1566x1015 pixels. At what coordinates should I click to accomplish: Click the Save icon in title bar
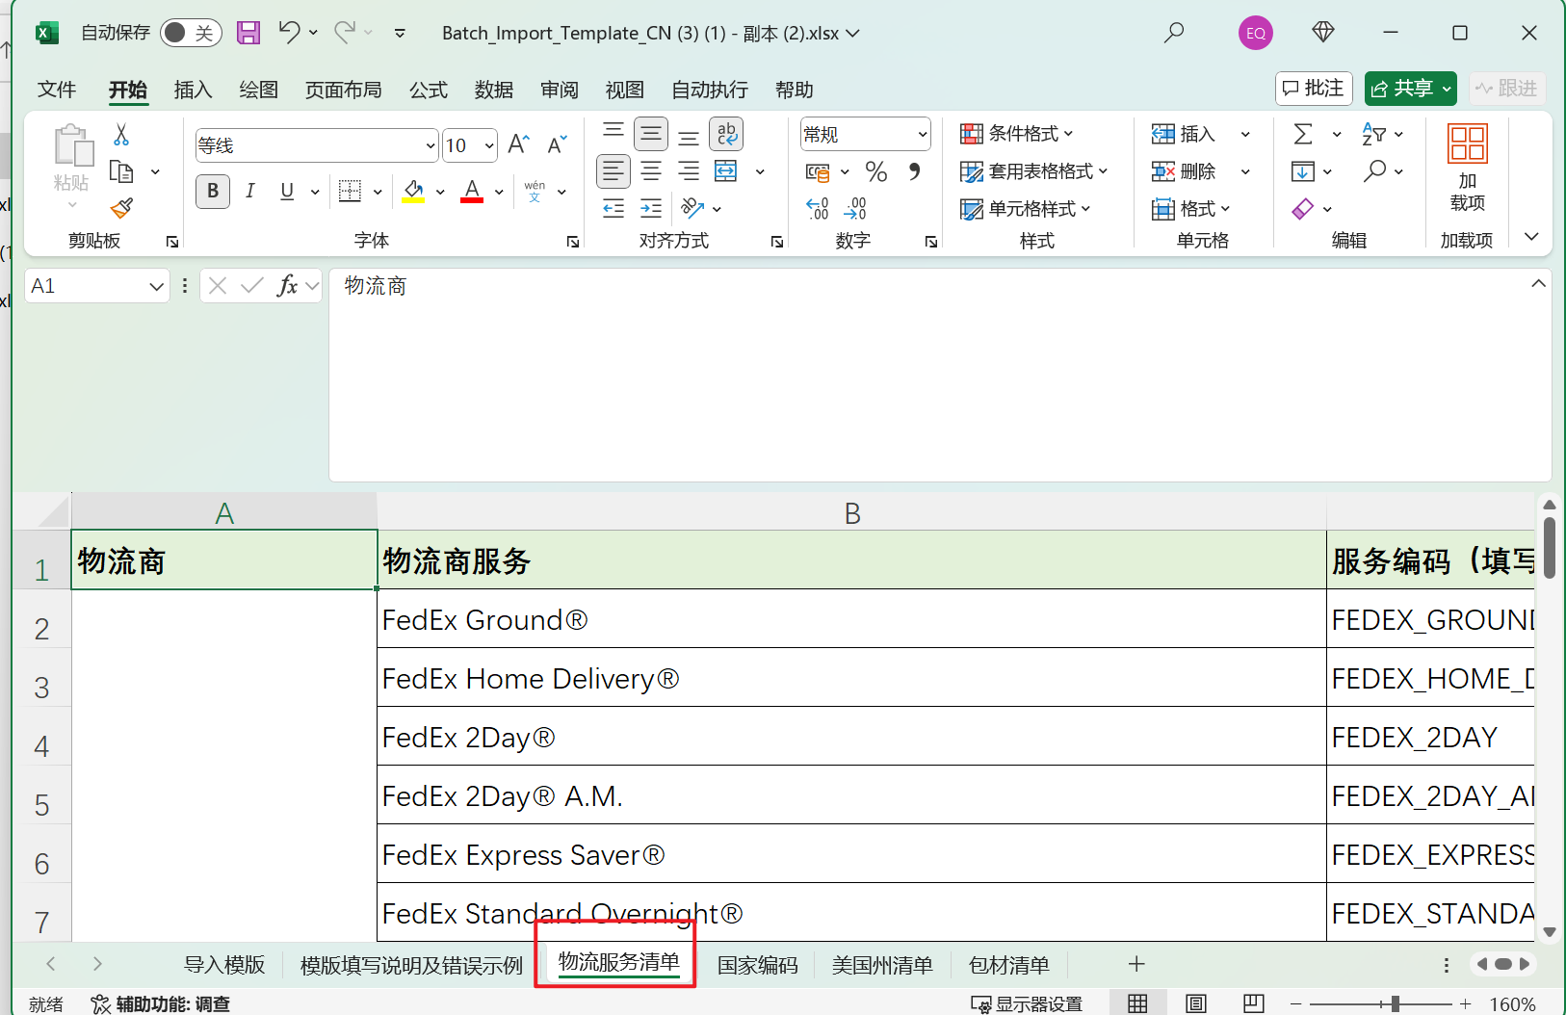pyautogui.click(x=248, y=33)
